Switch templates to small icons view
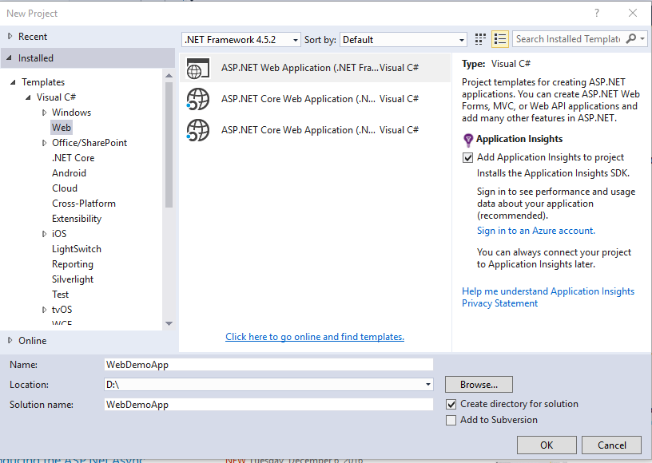This screenshot has height=463, width=652. coord(479,38)
